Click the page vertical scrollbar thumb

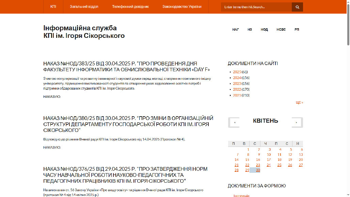tap(348, 24)
